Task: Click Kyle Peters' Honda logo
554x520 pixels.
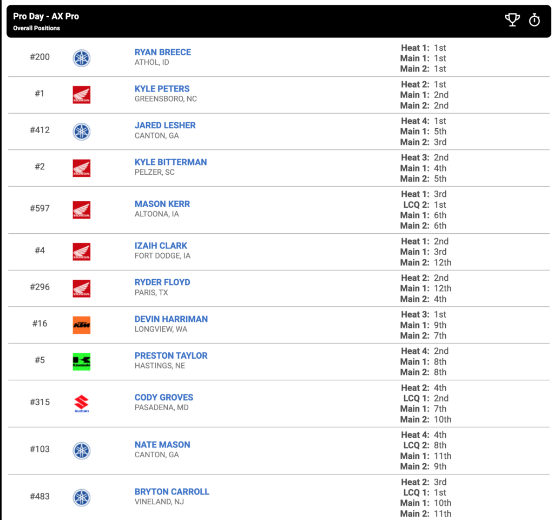Action: [82, 95]
